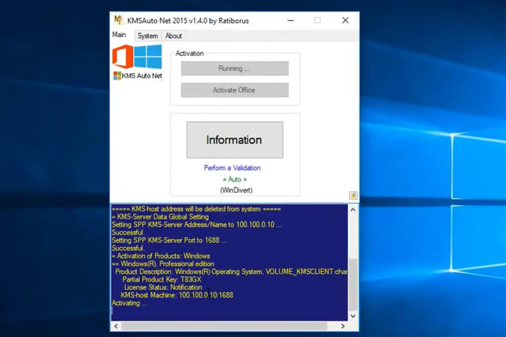Click the lightning bolt icon above the log

click(x=352, y=196)
